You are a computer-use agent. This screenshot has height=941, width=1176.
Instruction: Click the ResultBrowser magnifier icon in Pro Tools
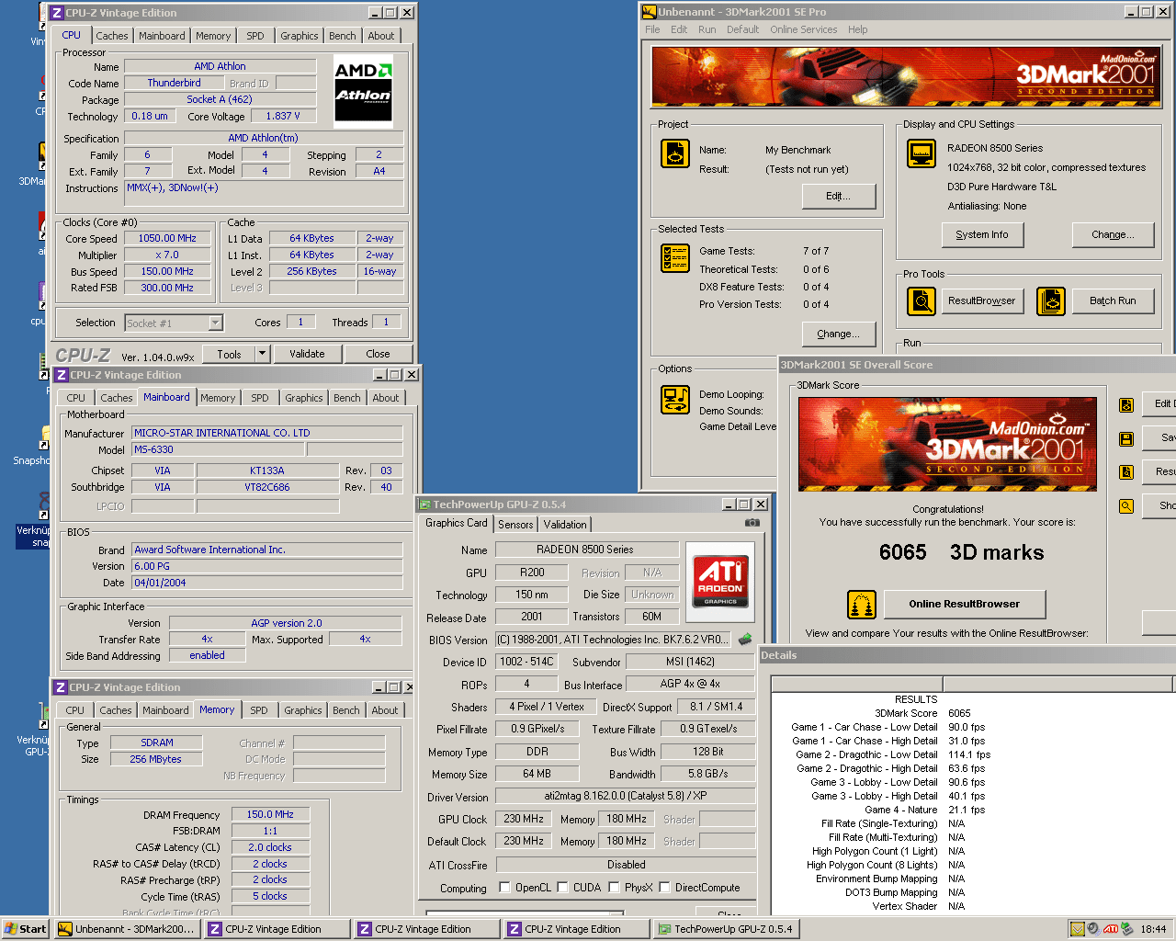pyautogui.click(x=922, y=300)
